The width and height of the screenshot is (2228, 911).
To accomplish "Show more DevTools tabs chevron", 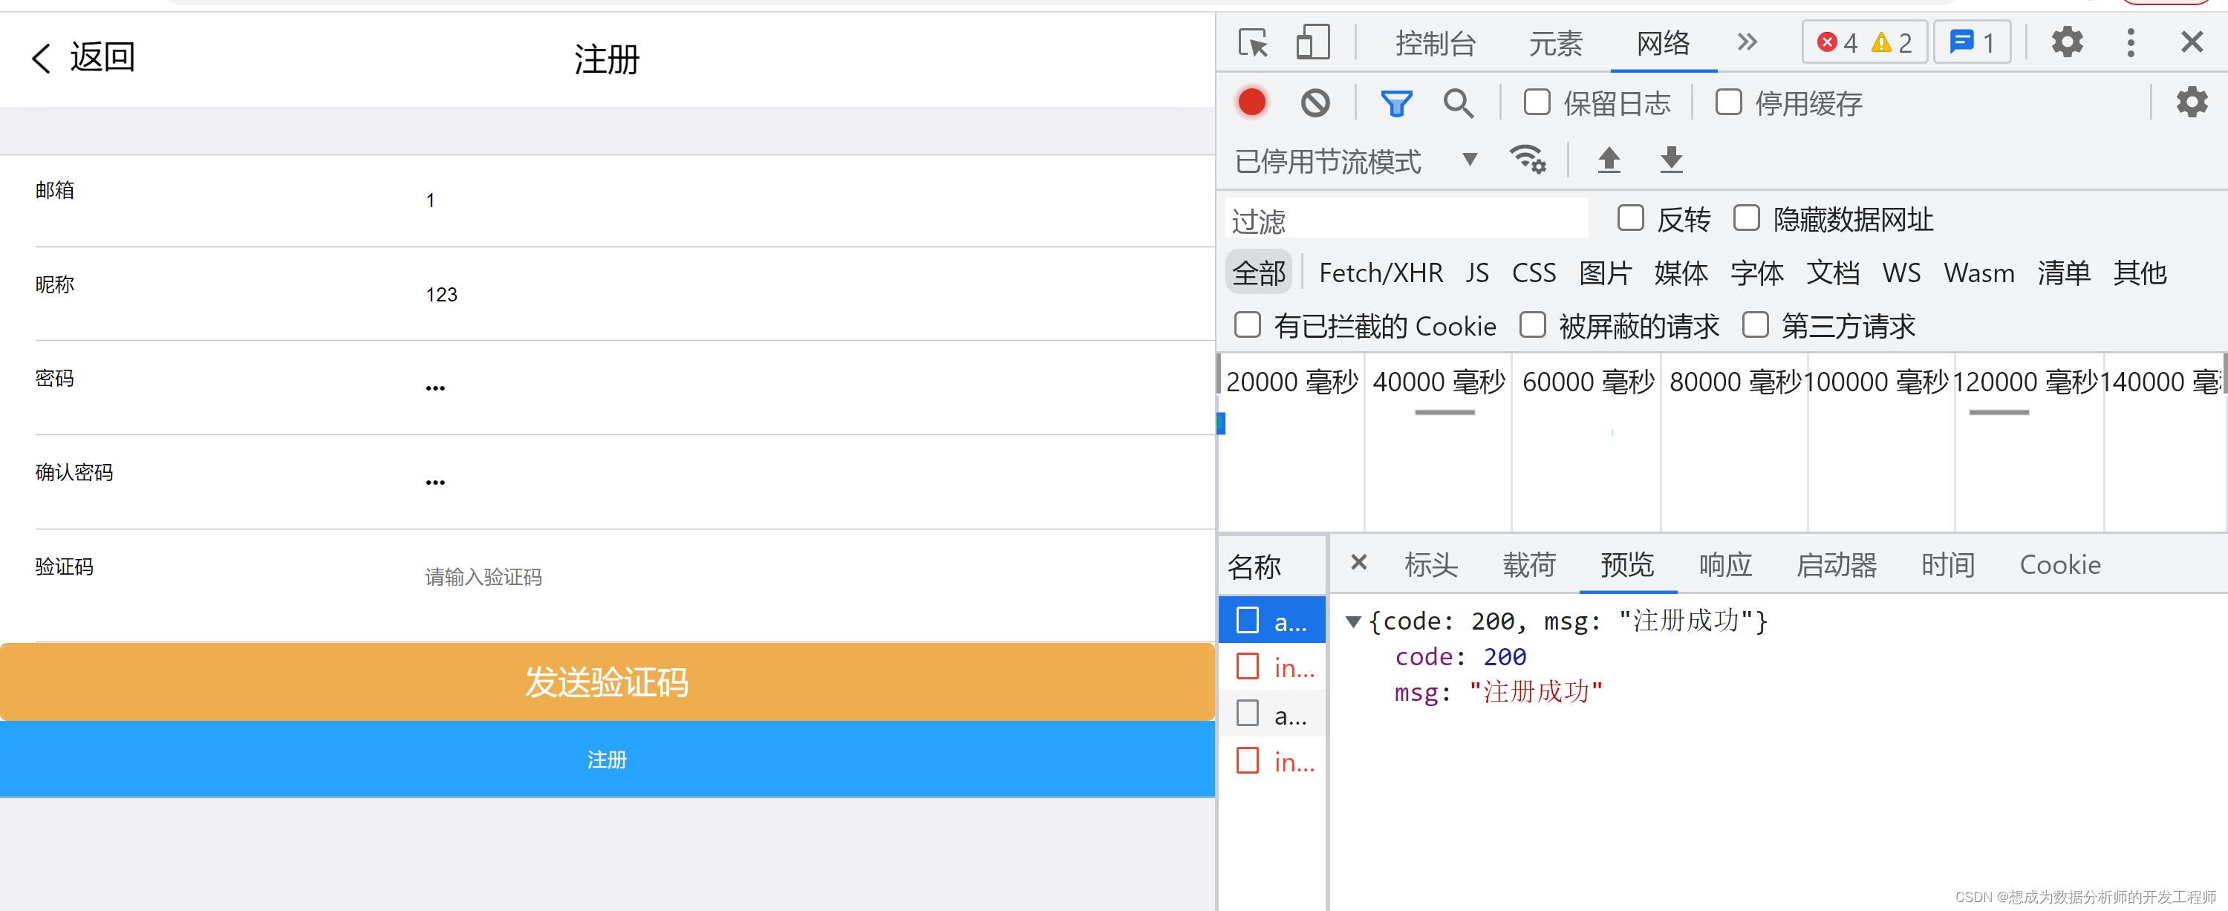I will pyautogui.click(x=1746, y=42).
